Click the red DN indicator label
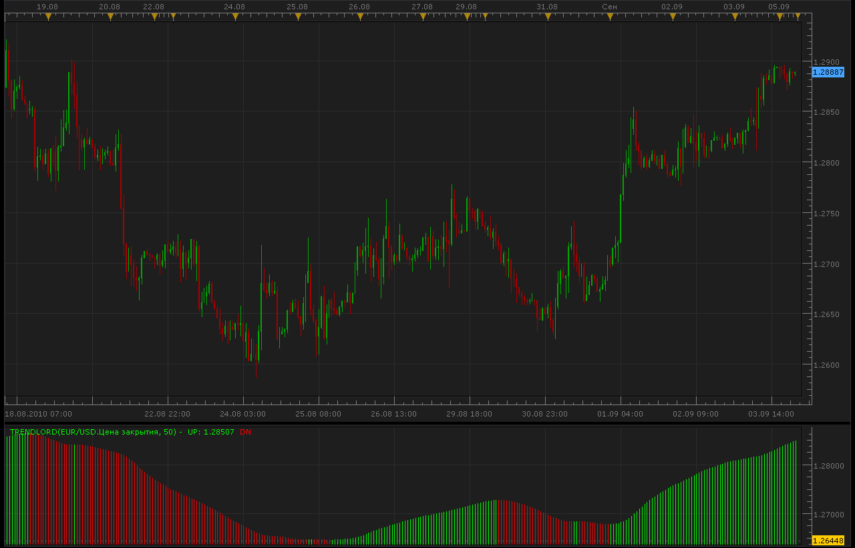 point(246,432)
